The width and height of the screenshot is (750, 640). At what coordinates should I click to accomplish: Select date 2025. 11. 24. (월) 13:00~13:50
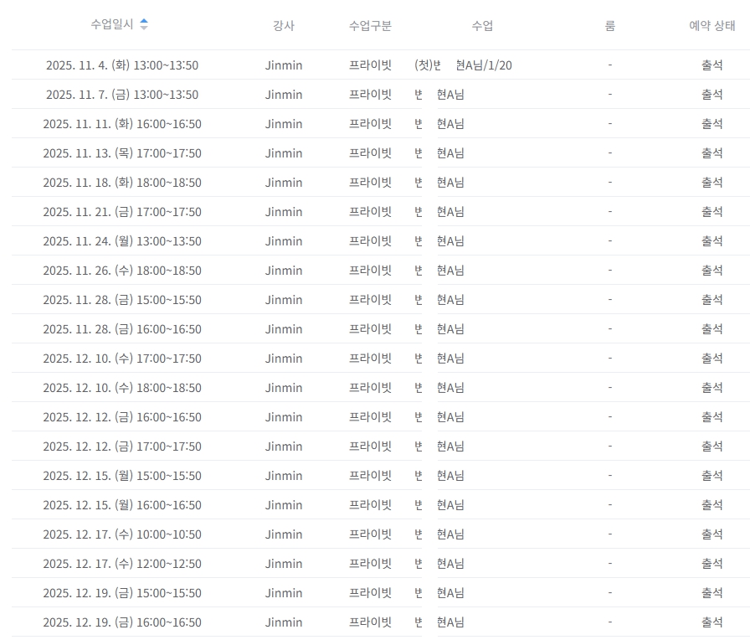122,241
